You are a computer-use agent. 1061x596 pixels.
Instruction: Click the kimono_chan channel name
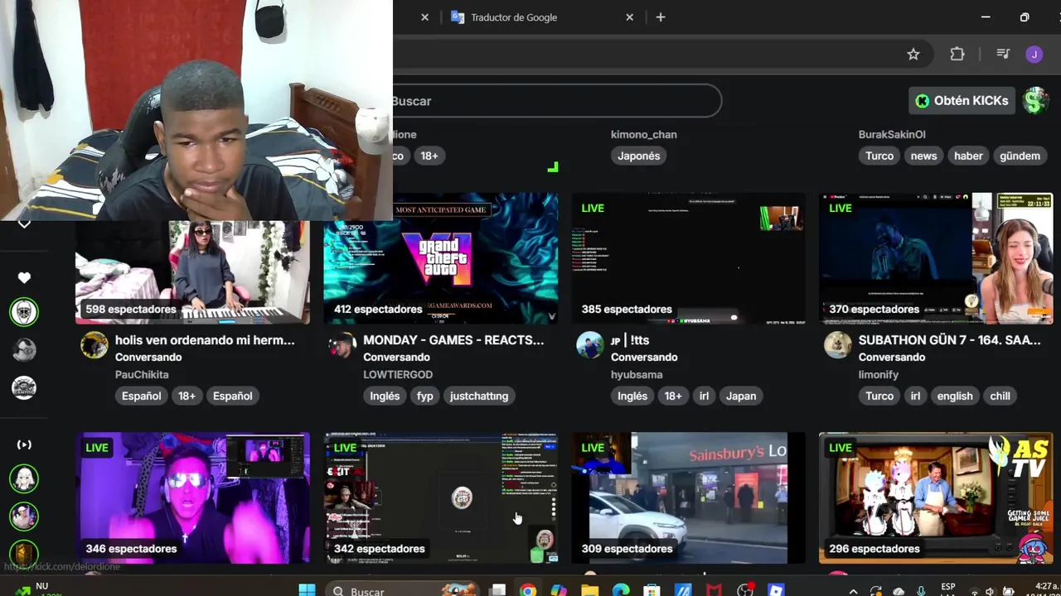[x=644, y=134]
